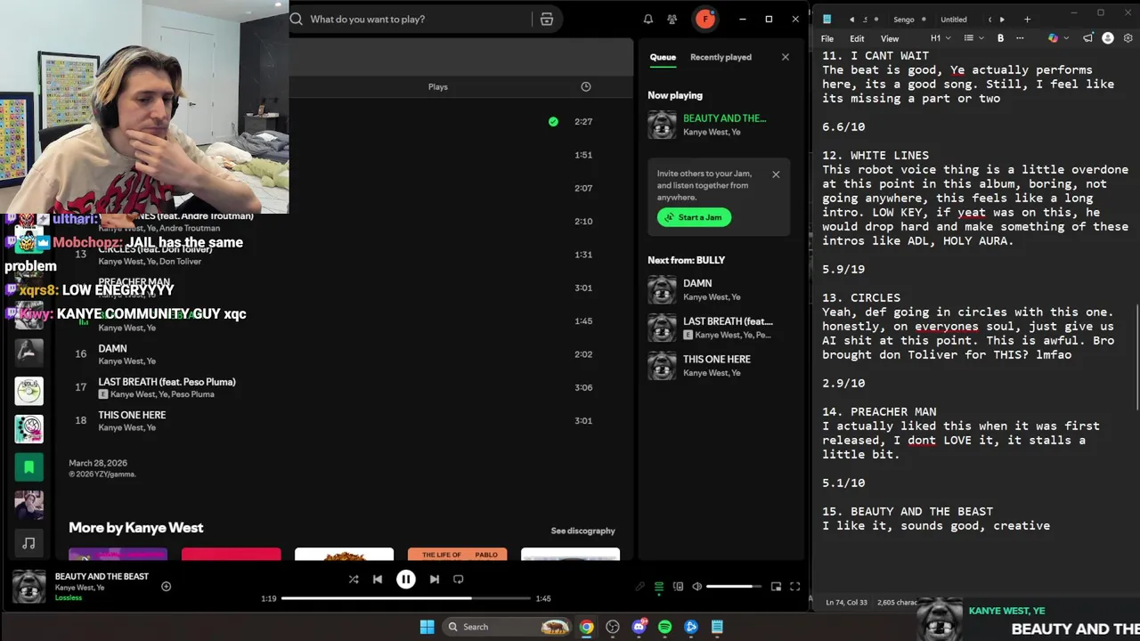Viewport: 1140px width, 641px height.
Task: Toggle bold formatting in Notepad
Action: tap(1000, 38)
